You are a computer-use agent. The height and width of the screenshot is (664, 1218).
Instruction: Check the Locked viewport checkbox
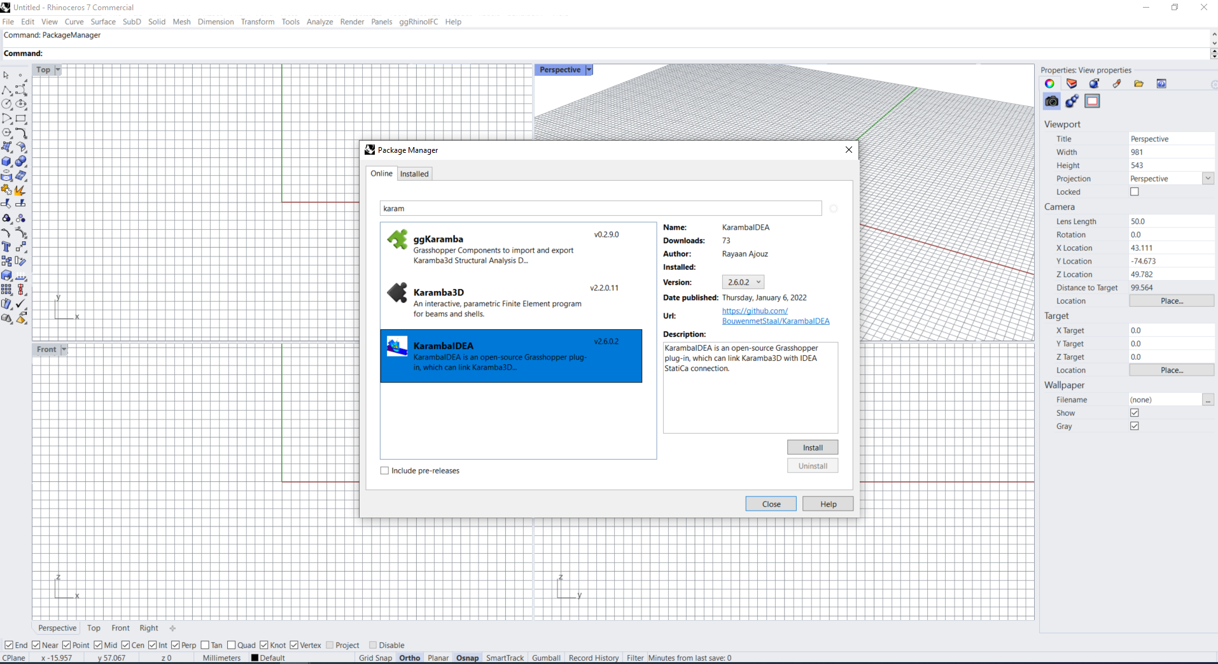(1134, 192)
